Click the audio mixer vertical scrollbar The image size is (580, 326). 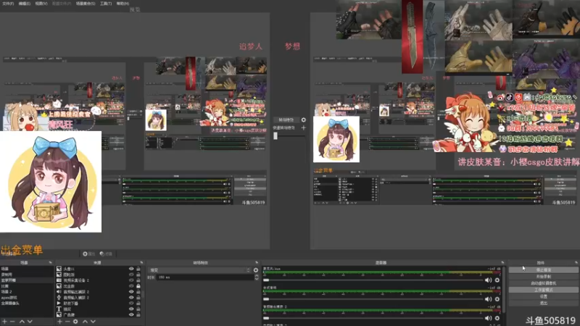504,291
